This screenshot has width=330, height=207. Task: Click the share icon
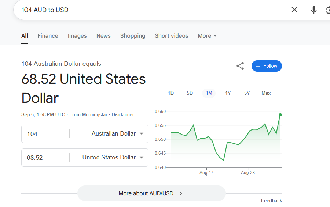tap(240, 66)
